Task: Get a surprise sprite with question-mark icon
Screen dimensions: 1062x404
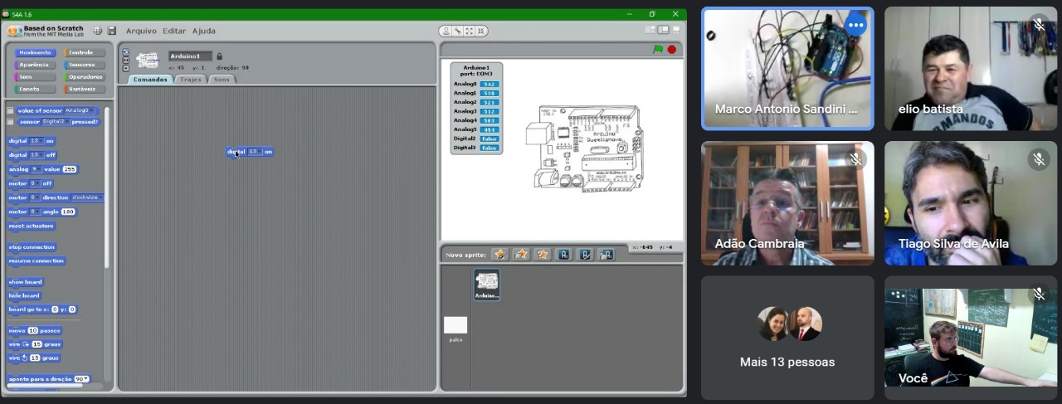Action: [543, 255]
